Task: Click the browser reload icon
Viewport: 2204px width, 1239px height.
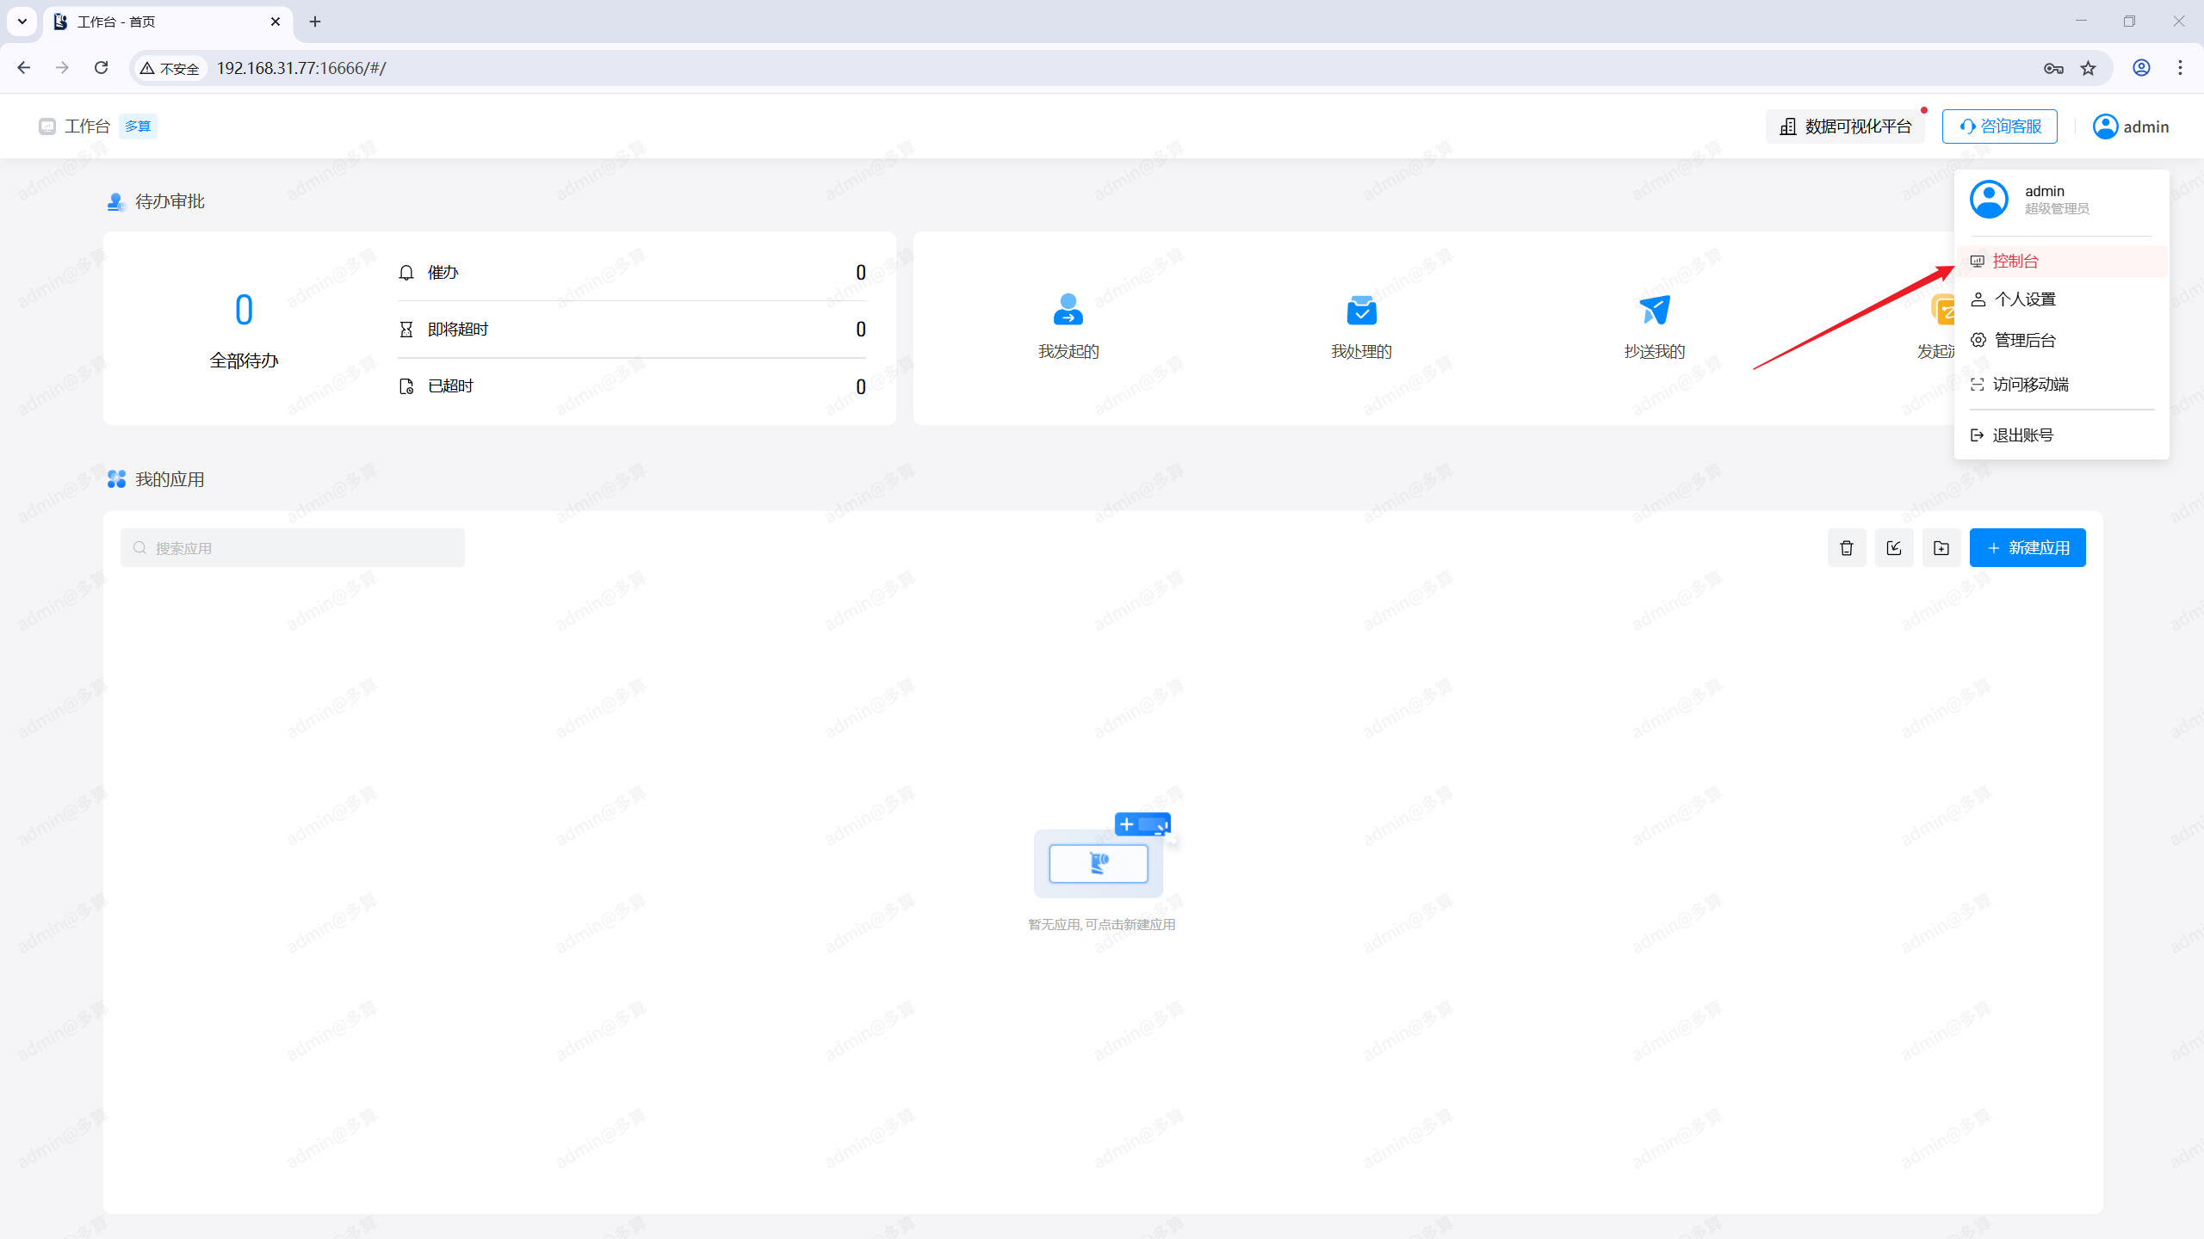Action: (x=101, y=68)
